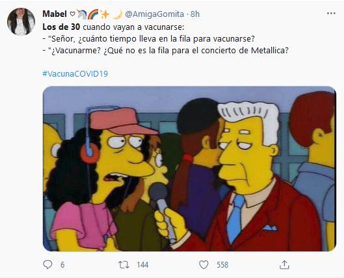Click the retweet count 144
344x278 pixels.
[x=142, y=265]
